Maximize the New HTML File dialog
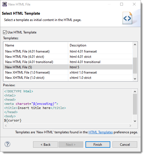The width and height of the screenshot is (145, 156). tap(122, 4)
